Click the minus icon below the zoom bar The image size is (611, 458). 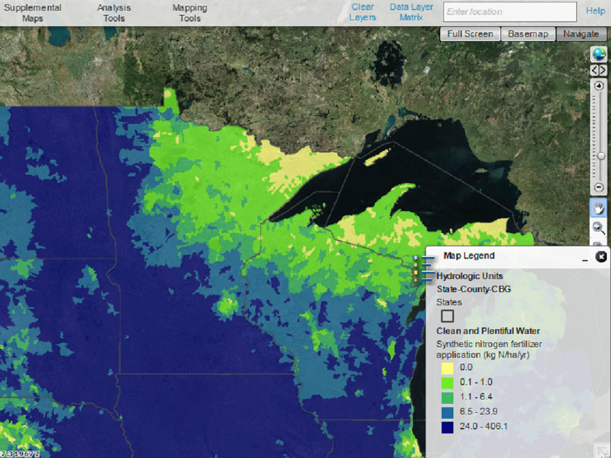point(599,187)
